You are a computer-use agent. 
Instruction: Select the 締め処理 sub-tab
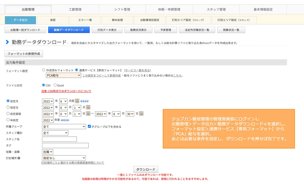pos(117,20)
